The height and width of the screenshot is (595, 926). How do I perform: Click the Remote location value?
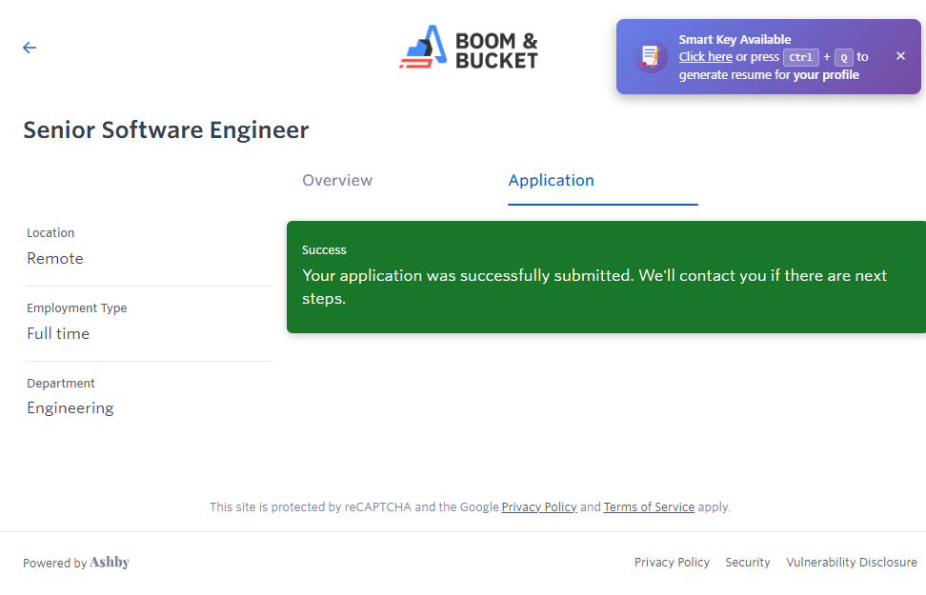tap(55, 259)
